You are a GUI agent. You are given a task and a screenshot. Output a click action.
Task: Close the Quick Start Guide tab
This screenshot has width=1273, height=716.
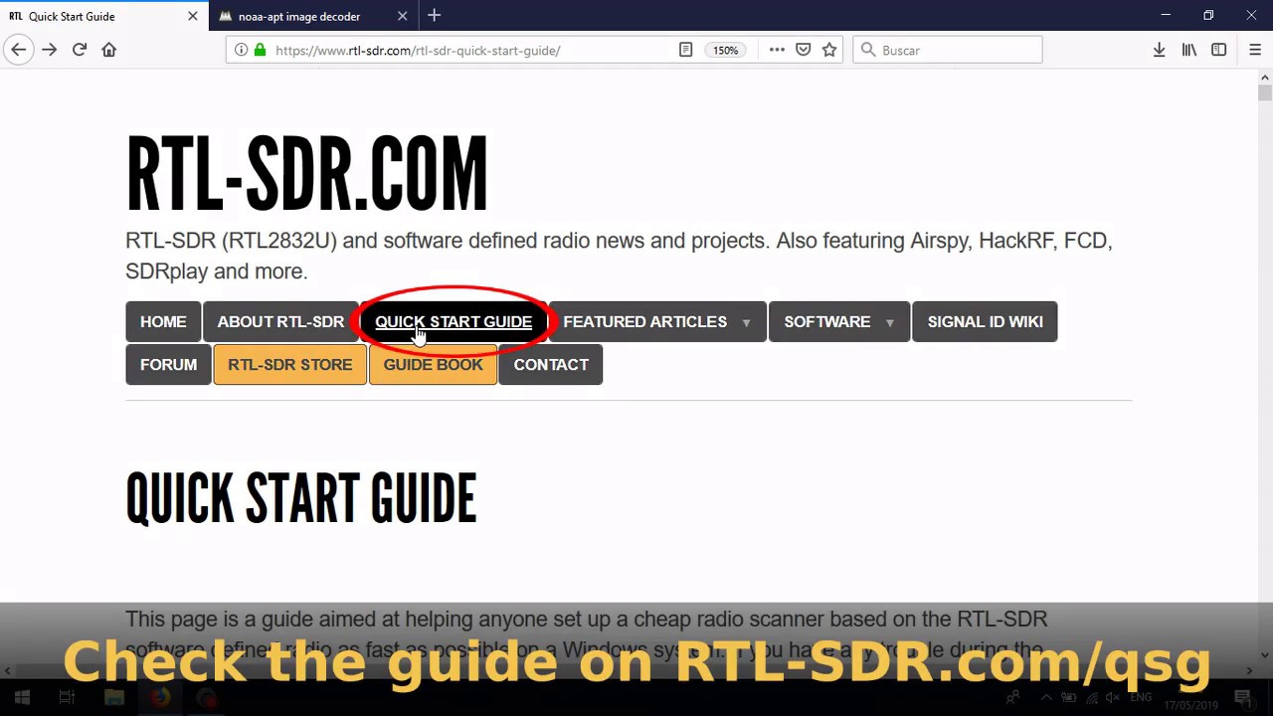pyautogui.click(x=192, y=16)
